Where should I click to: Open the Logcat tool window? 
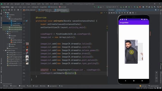click(35, 86)
